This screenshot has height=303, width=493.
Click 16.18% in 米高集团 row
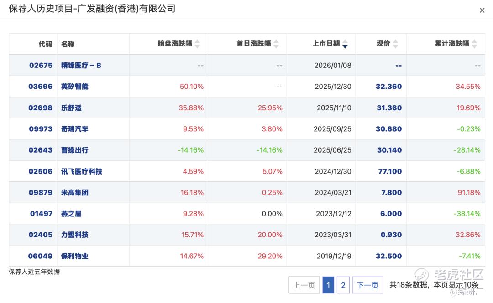pos(192,192)
